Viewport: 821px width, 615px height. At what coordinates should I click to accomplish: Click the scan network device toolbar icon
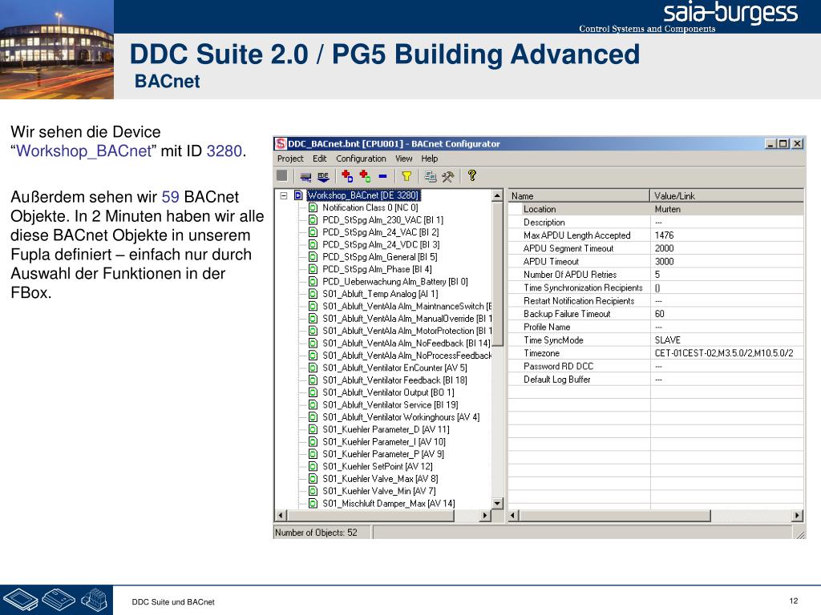pos(305,177)
